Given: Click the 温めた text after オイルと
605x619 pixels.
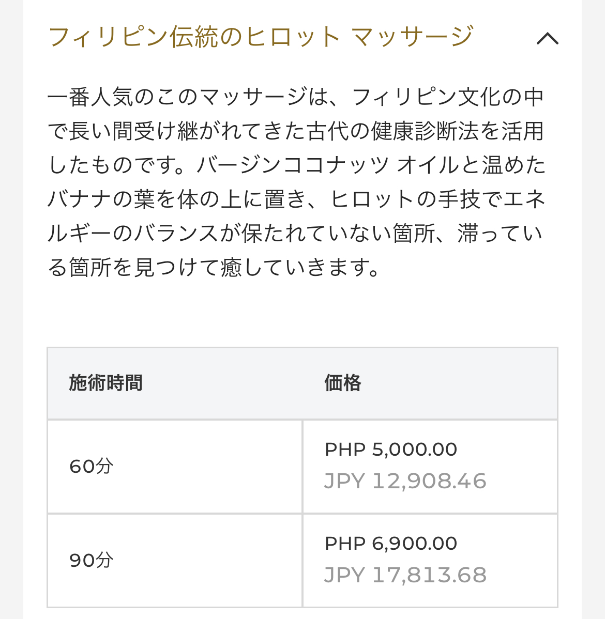Looking at the screenshot, I should (513, 165).
